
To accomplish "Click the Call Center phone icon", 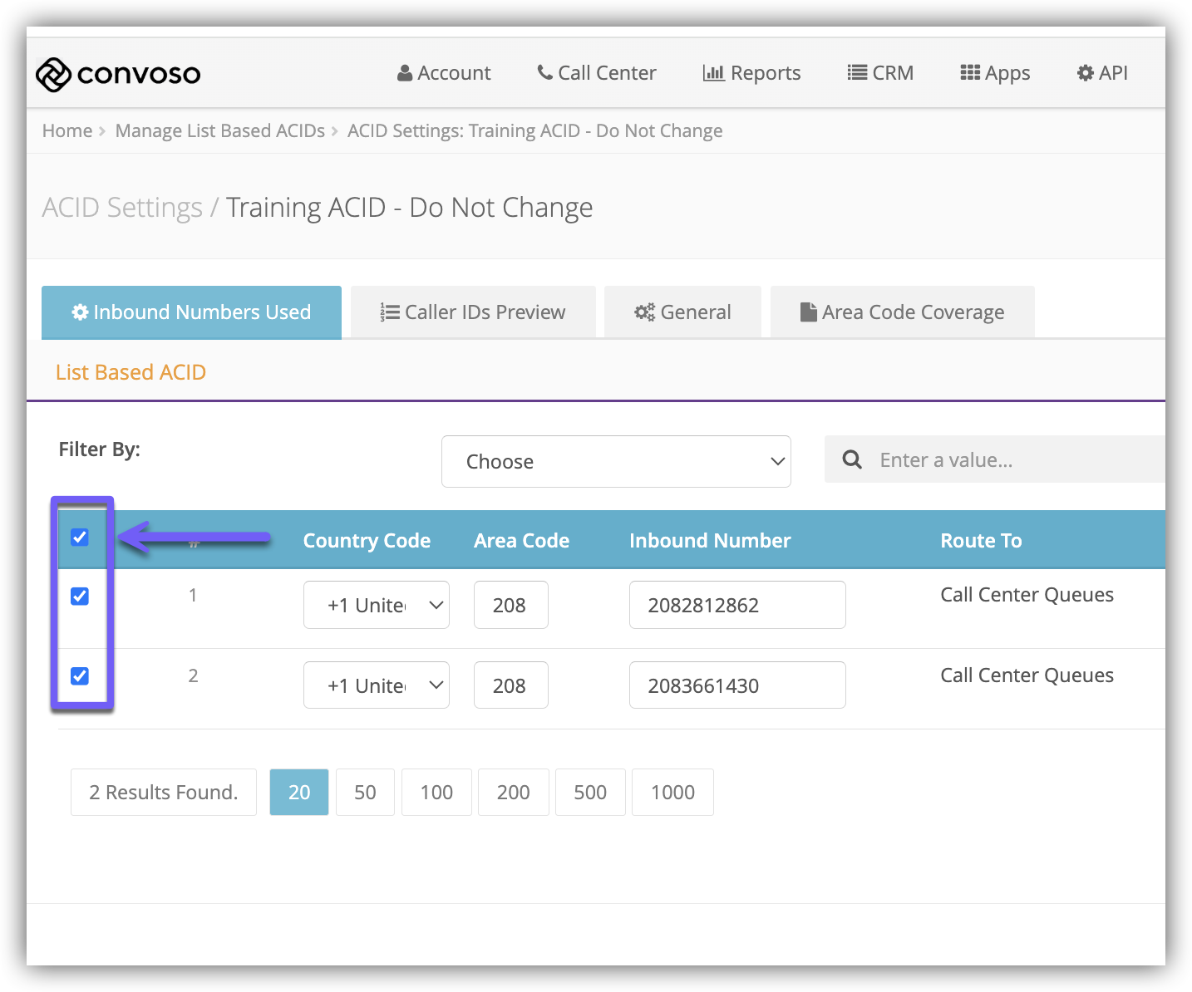I will point(544,72).
